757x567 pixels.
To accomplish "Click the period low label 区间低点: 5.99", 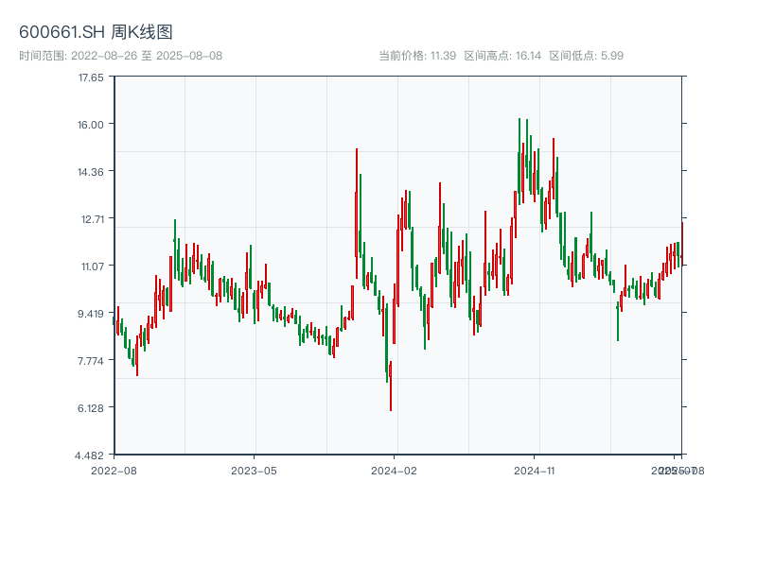I will (586, 56).
